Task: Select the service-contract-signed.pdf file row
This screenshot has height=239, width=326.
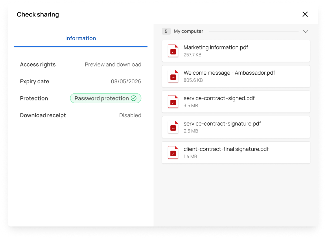Action: point(236,102)
